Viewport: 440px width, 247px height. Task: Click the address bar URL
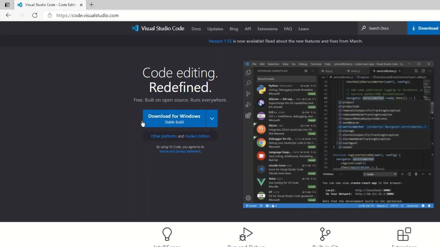coord(87,15)
